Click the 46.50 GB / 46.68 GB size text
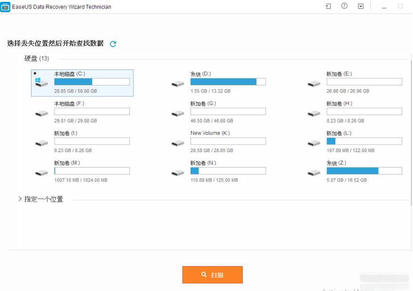This screenshot has width=413, height=291. pyautogui.click(x=212, y=121)
